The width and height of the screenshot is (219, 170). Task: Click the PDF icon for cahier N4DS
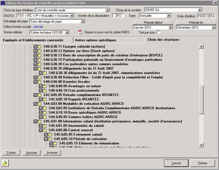click(80, 32)
